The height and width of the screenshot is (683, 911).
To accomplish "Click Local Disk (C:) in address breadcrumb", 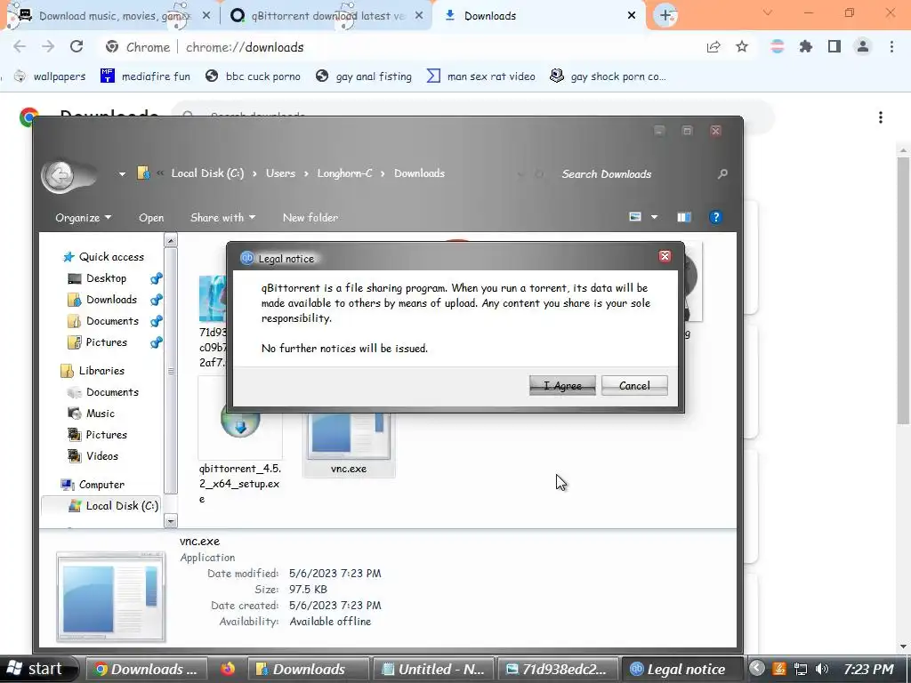I will (207, 173).
